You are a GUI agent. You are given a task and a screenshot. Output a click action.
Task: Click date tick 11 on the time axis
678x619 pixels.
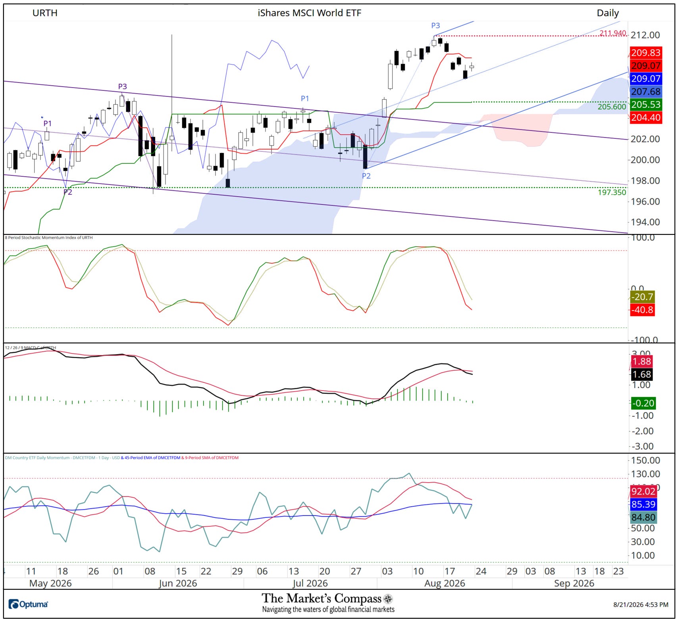31,571
